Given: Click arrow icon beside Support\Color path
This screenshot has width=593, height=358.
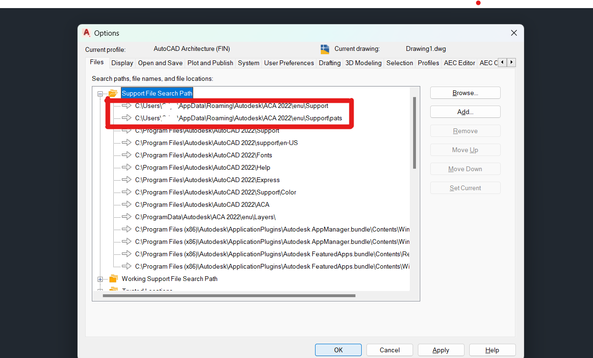Looking at the screenshot, I should click(127, 192).
